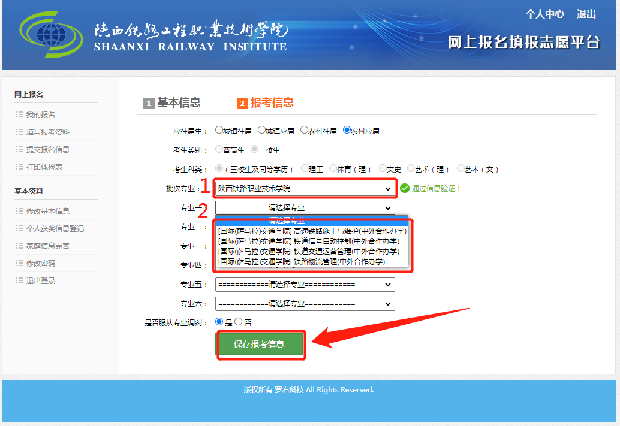Expand the 专业六 selection dropdown
Screen dimensions: 620x426
click(305, 304)
